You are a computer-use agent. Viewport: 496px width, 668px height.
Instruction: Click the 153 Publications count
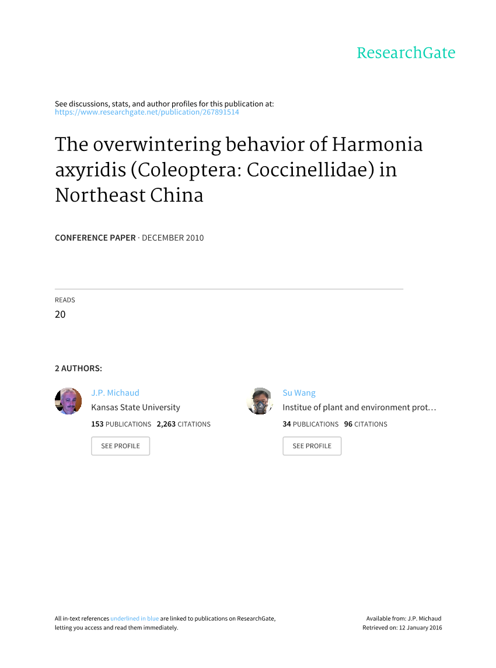point(121,424)
